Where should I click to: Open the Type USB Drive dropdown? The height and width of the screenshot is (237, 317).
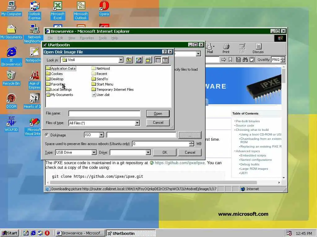[94, 152]
